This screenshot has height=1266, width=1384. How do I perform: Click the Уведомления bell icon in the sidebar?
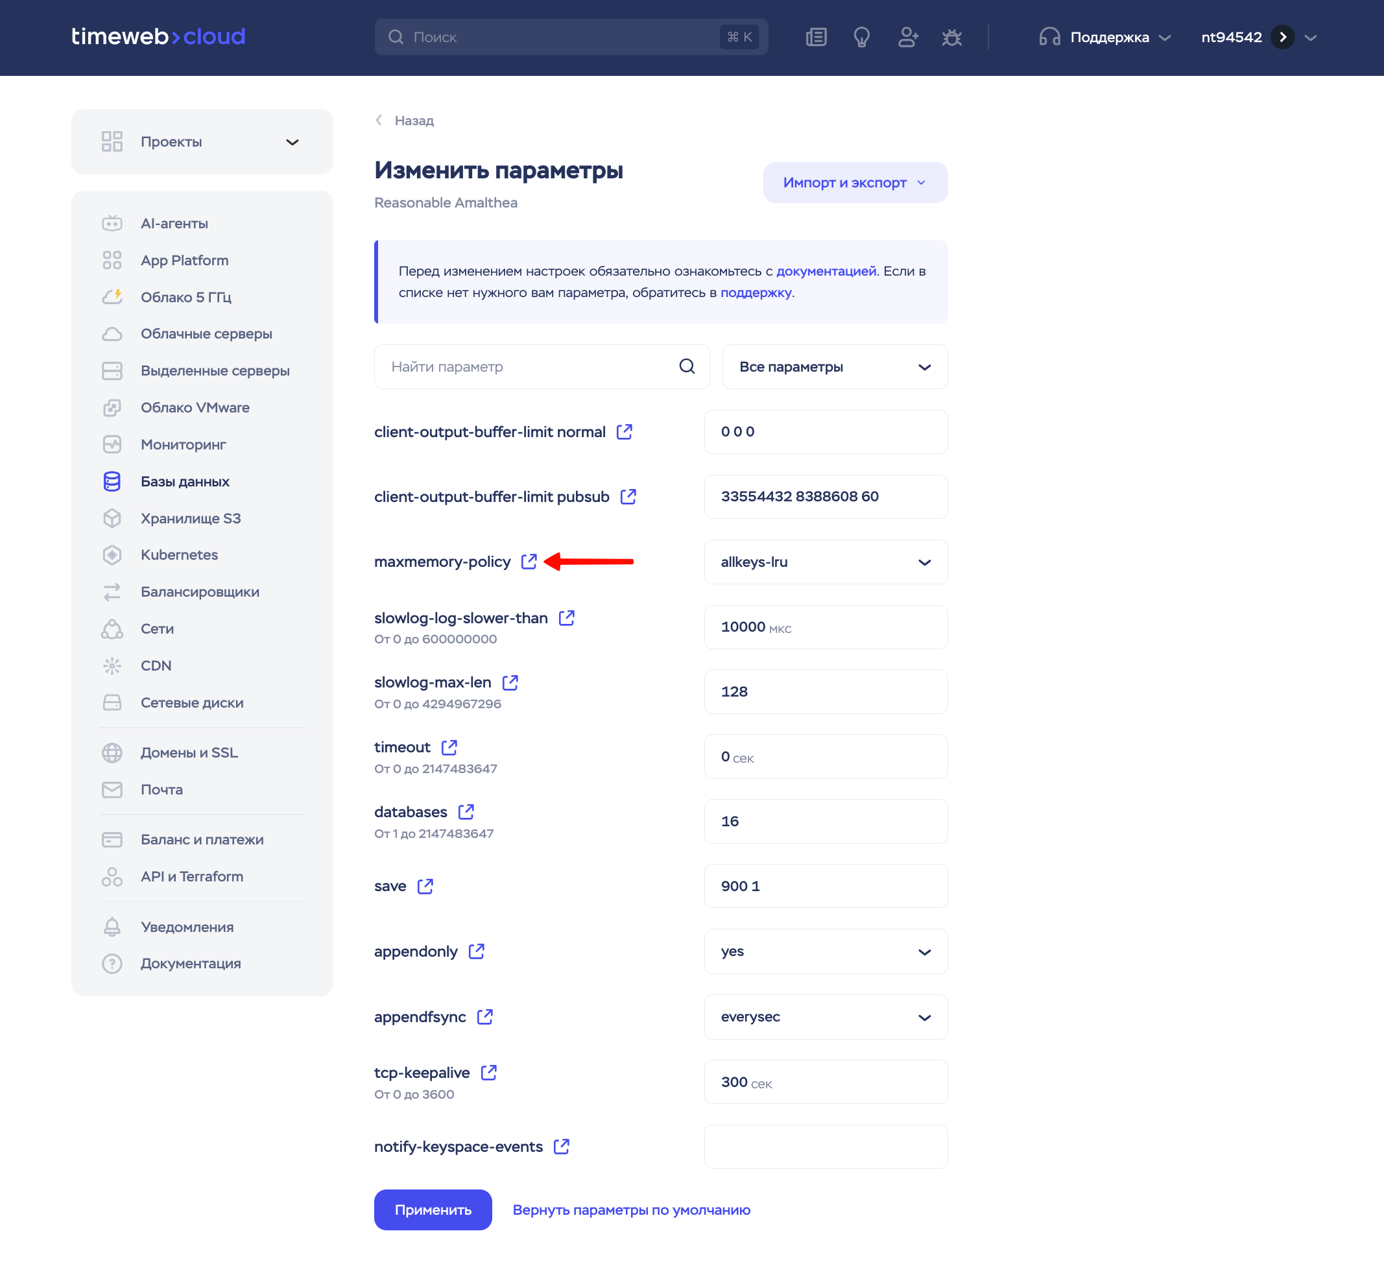point(112,927)
